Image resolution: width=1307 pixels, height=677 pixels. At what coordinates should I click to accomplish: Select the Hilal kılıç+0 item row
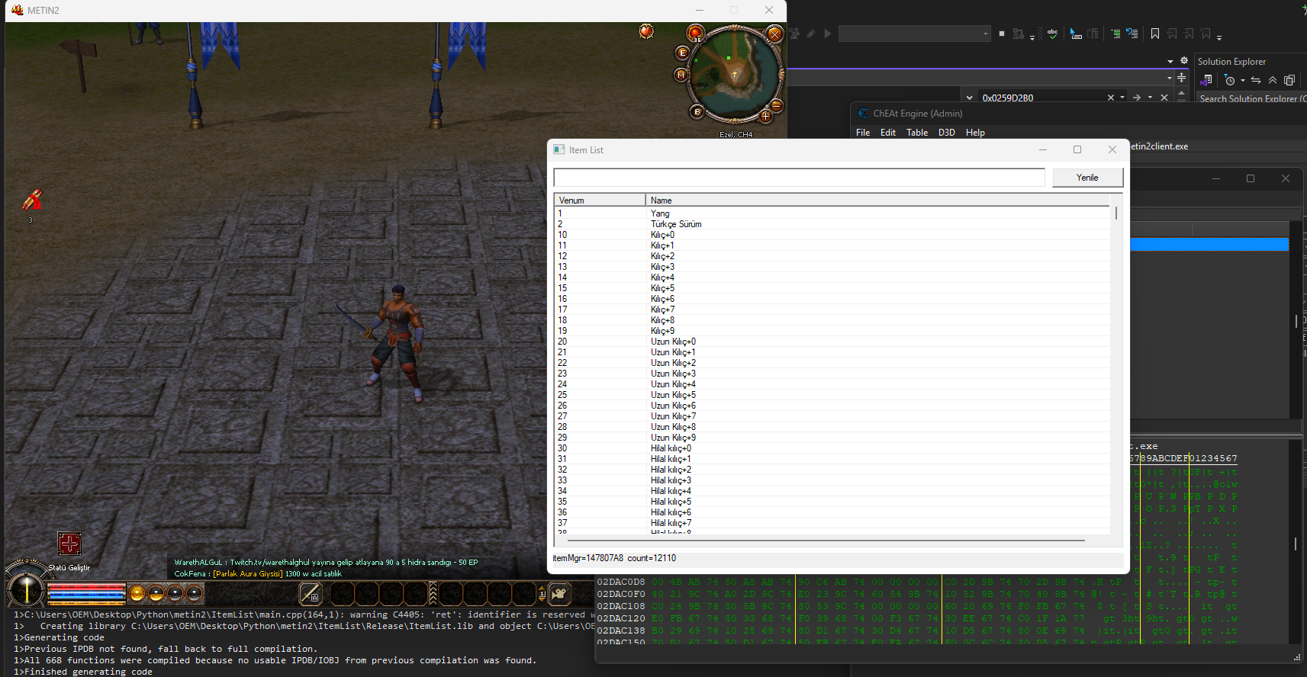[x=832, y=448]
